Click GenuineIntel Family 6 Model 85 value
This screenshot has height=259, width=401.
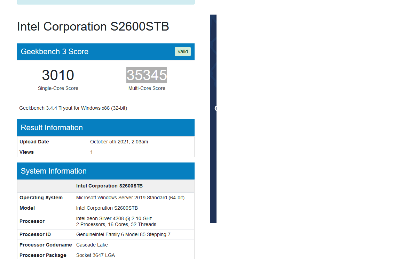123,234
